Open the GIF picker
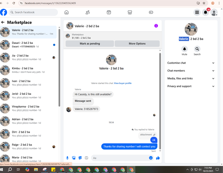 click(x=87, y=158)
